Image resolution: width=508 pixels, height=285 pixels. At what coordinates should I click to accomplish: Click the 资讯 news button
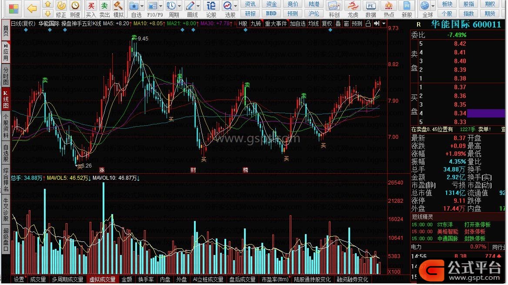pyautogui.click(x=250, y=4)
